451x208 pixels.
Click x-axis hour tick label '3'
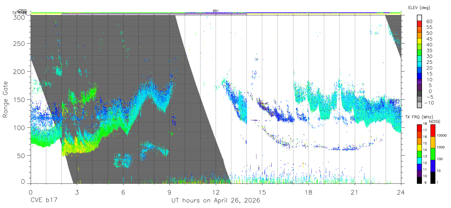pos(77,192)
